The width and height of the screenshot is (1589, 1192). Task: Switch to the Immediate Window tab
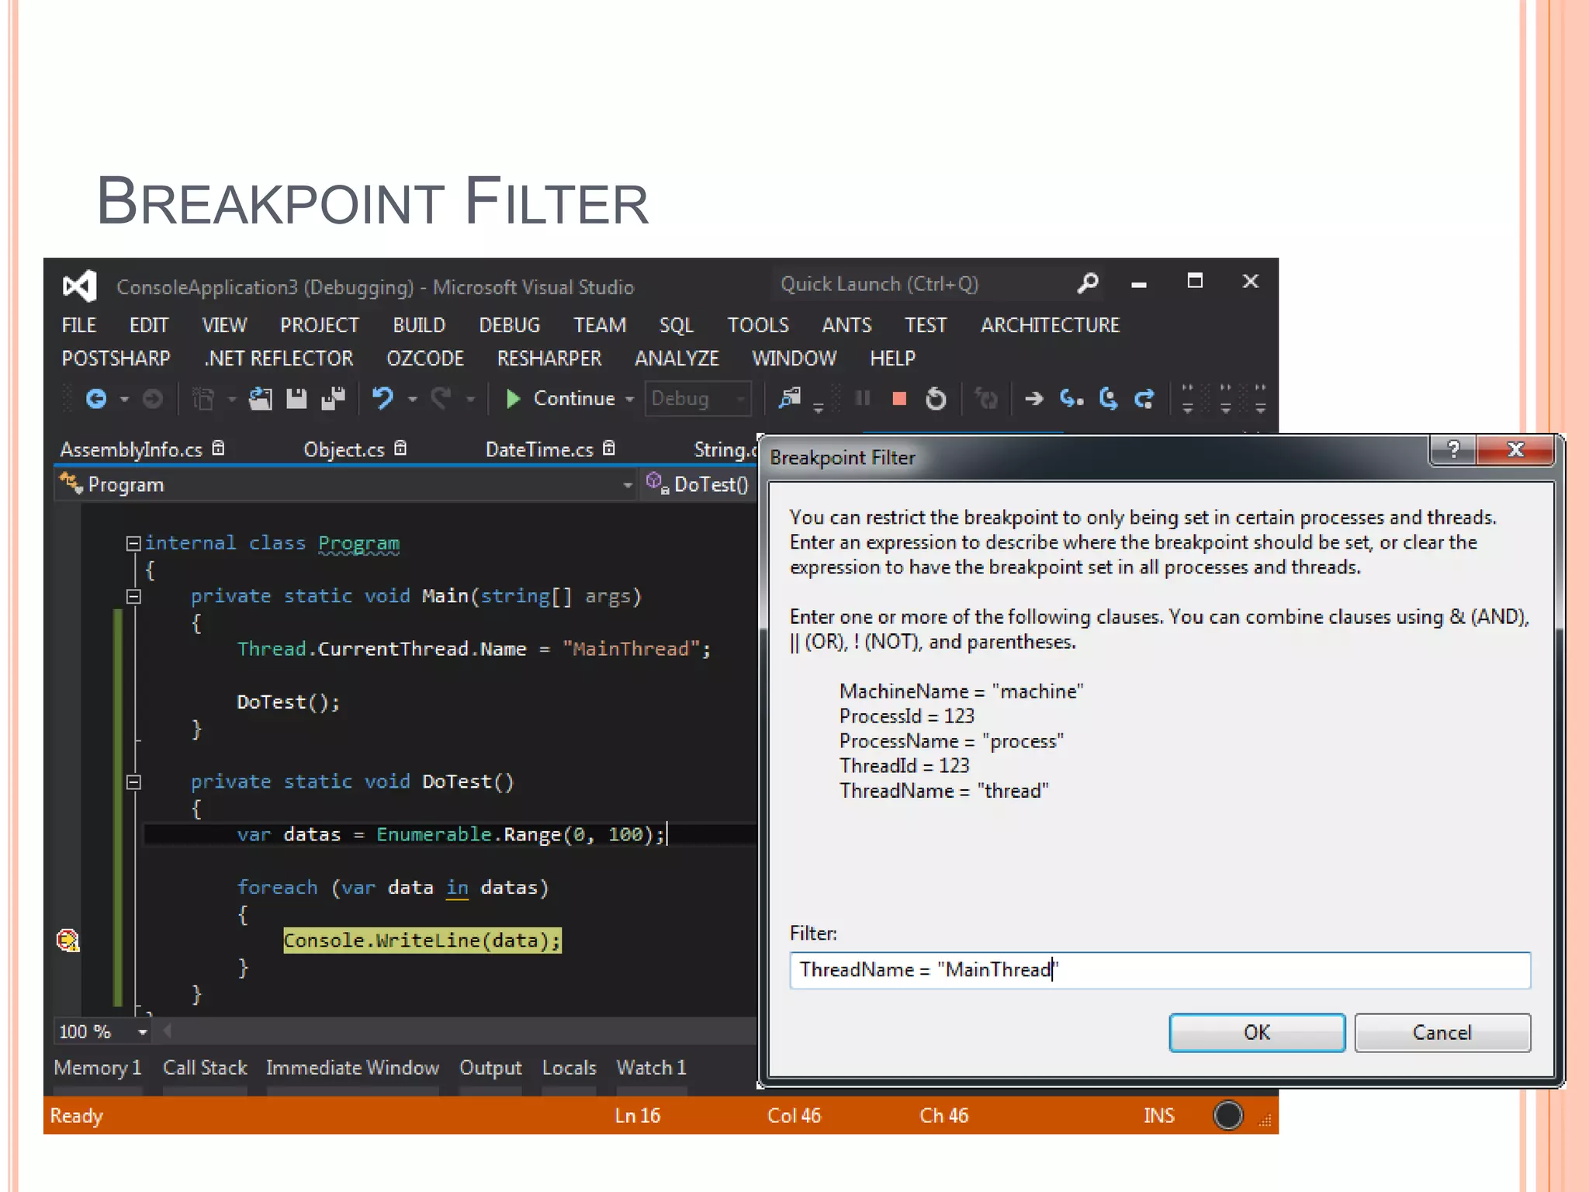[352, 1068]
